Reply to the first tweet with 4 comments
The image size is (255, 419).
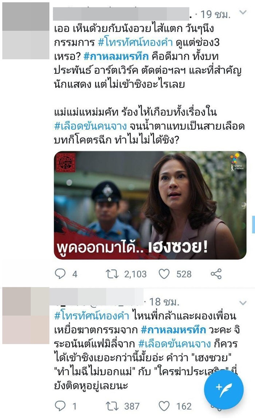60,274
